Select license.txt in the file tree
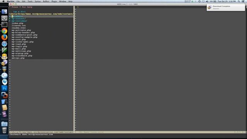The width and height of the screenshot is (247, 139). [19, 25]
